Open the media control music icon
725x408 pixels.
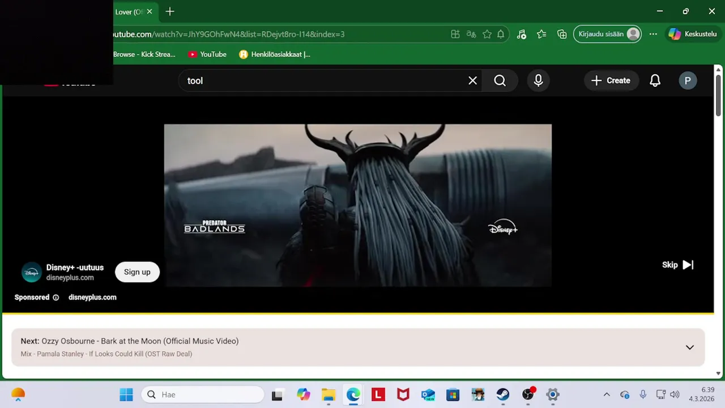tap(522, 34)
